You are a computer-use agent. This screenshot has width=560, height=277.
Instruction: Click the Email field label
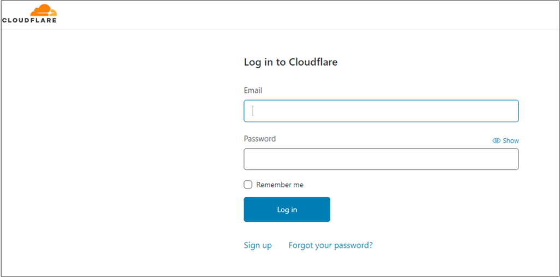[253, 90]
